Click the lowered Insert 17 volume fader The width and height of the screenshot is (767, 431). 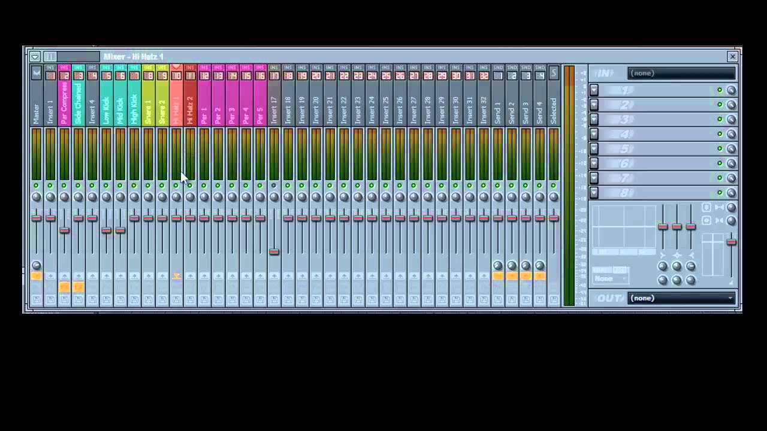(274, 251)
